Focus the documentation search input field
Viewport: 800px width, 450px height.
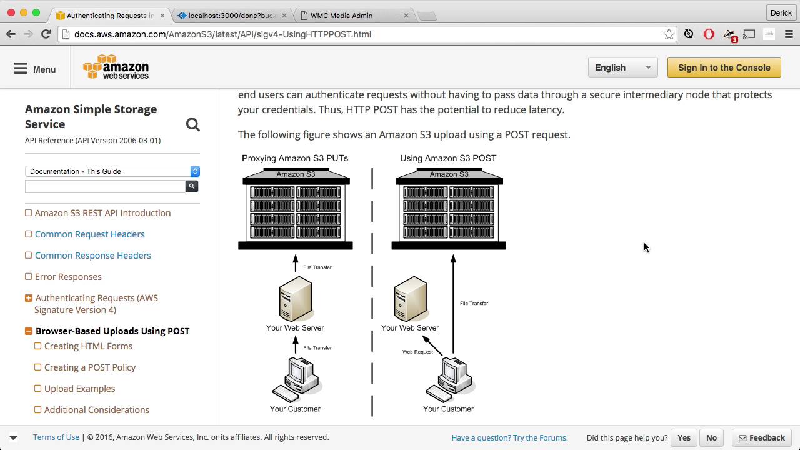105,186
